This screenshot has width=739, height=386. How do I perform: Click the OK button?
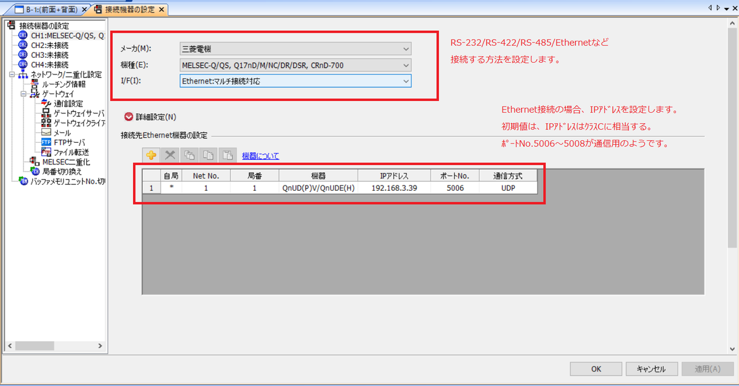[x=596, y=369]
